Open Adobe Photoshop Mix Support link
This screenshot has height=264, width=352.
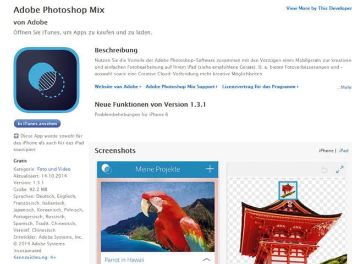182,87
